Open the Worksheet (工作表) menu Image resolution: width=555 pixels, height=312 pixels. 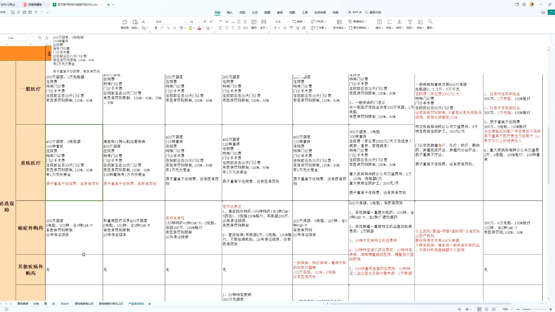point(319,28)
